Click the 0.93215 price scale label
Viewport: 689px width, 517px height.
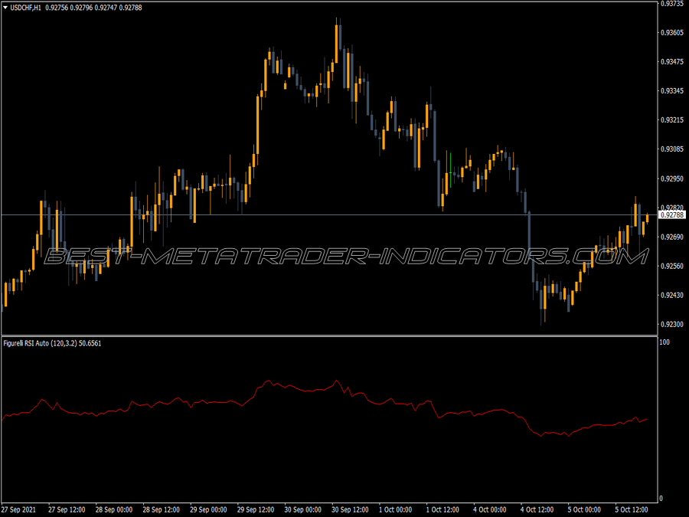tap(672, 120)
